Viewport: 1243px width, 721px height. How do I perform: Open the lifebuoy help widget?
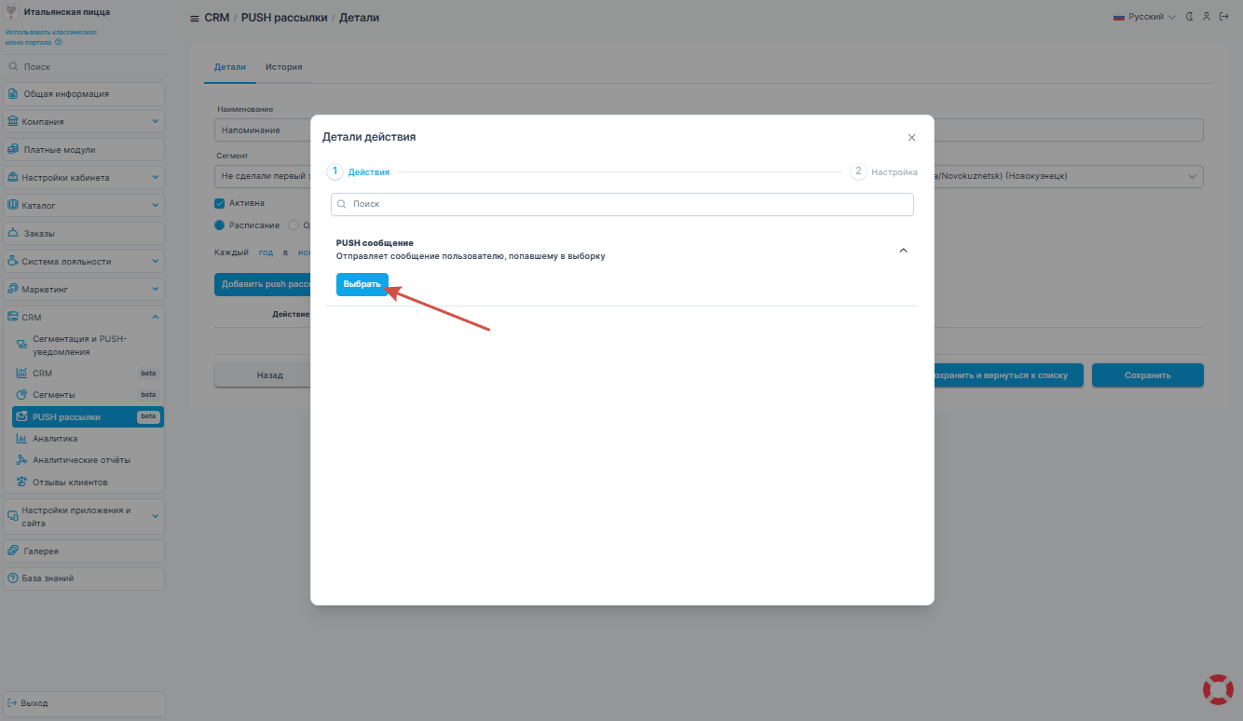pyautogui.click(x=1218, y=689)
